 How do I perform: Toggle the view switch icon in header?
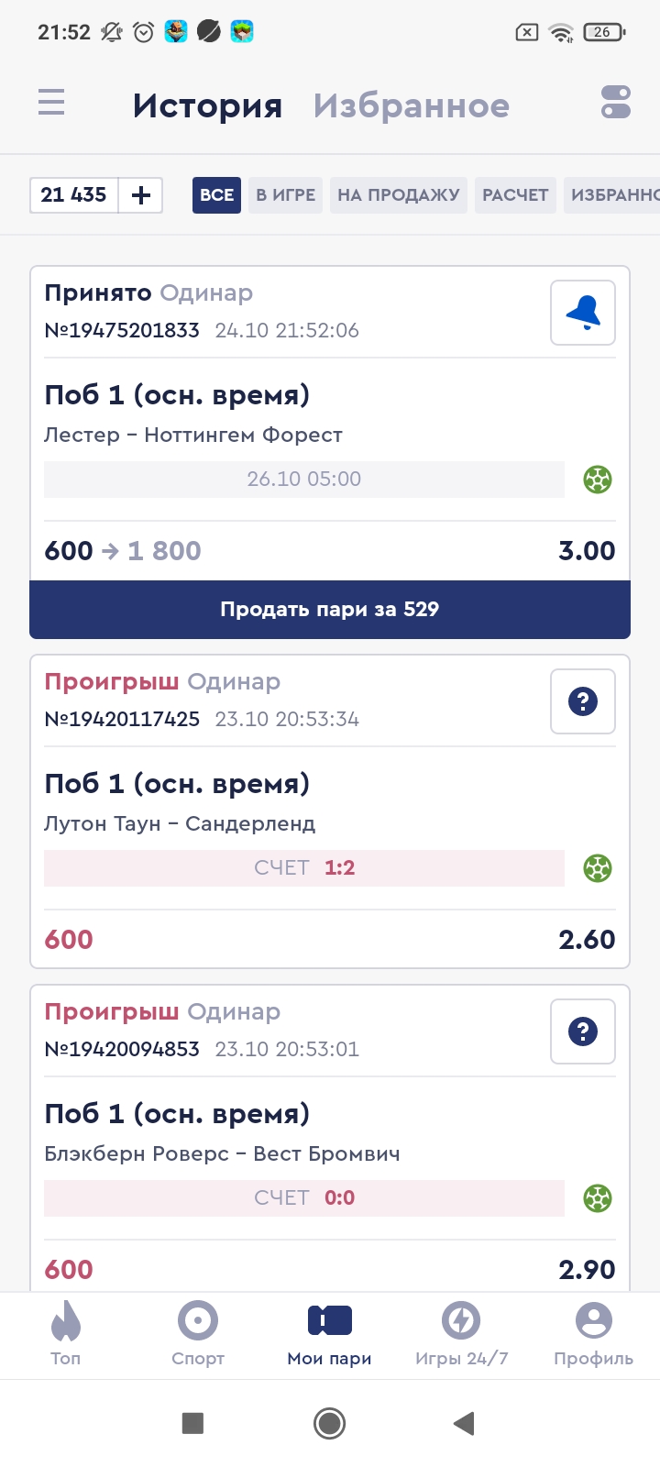[616, 103]
